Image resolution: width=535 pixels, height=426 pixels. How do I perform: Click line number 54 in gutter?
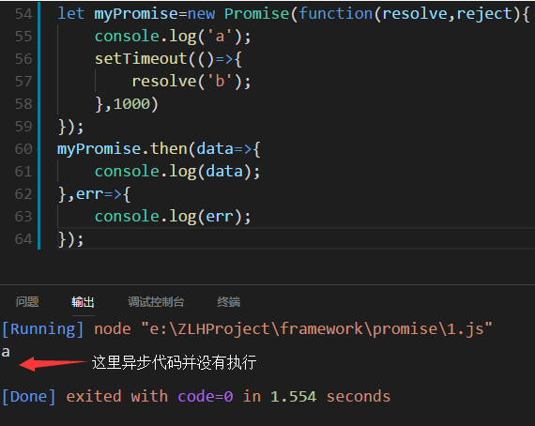(23, 14)
